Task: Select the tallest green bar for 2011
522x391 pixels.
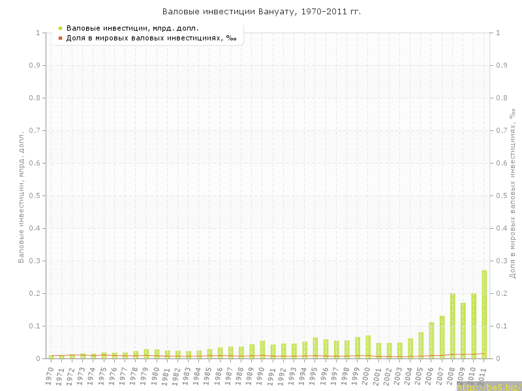Action: tap(484, 314)
